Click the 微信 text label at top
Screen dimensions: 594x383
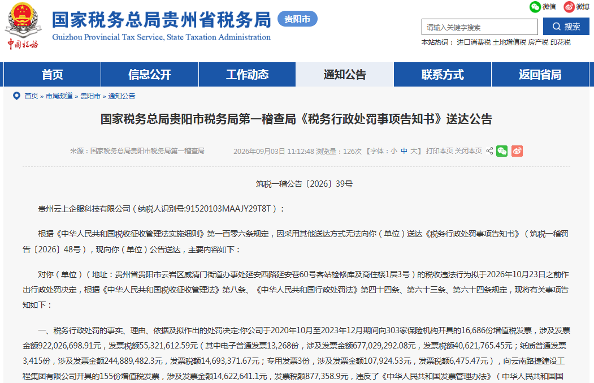(549, 6)
